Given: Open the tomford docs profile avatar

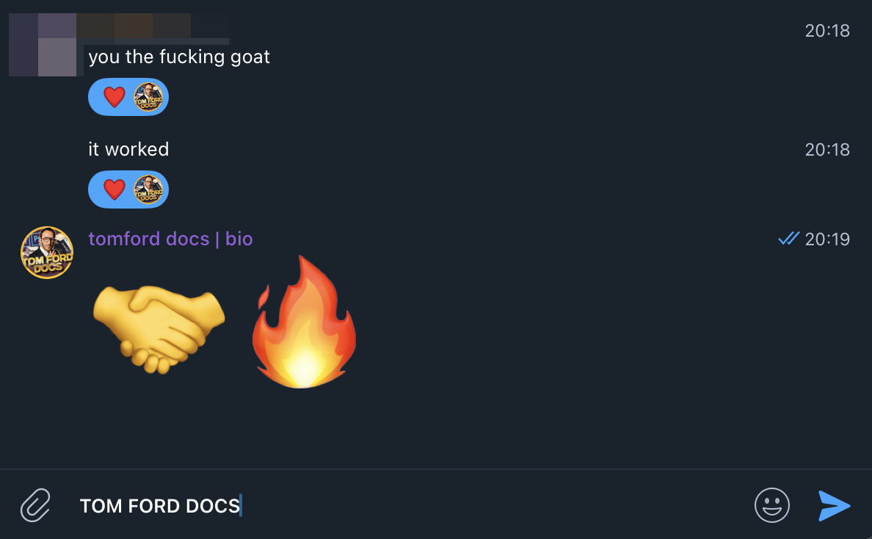Looking at the screenshot, I should tap(46, 253).
